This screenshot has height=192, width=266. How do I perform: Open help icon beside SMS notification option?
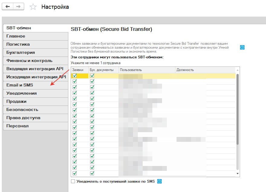point(160,181)
